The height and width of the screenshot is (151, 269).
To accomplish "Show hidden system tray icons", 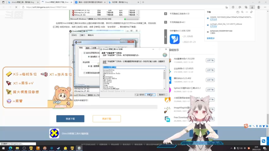I will click(231, 148).
